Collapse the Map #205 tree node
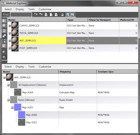The height and width of the screenshot is (135, 140). pyautogui.click(x=12, y=107)
